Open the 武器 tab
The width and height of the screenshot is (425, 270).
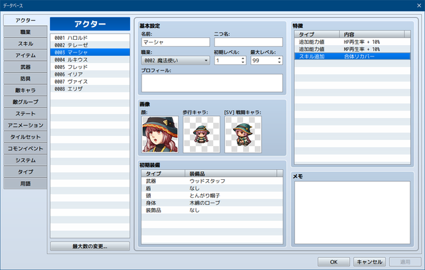(x=25, y=67)
